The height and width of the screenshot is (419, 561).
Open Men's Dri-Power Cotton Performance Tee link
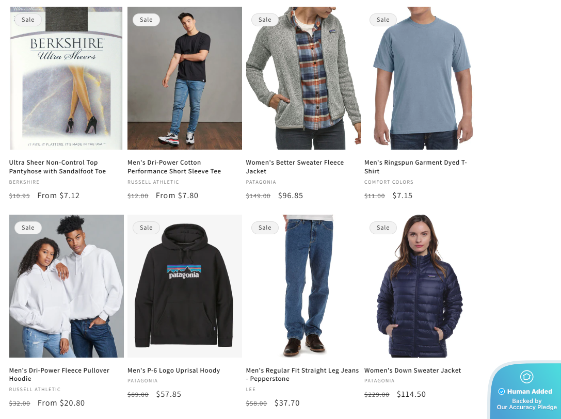tap(174, 167)
